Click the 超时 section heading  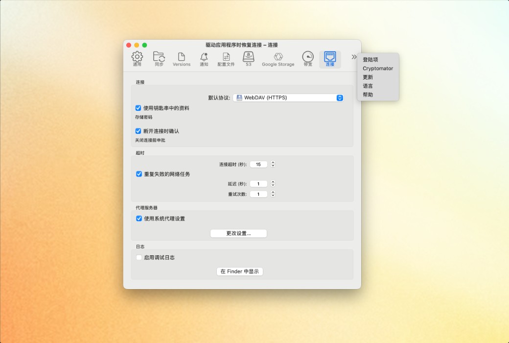140,153
